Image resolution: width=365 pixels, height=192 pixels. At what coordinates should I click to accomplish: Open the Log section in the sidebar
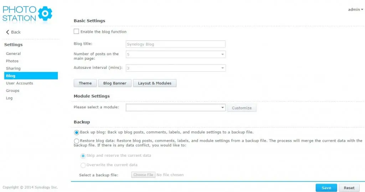click(x=9, y=98)
